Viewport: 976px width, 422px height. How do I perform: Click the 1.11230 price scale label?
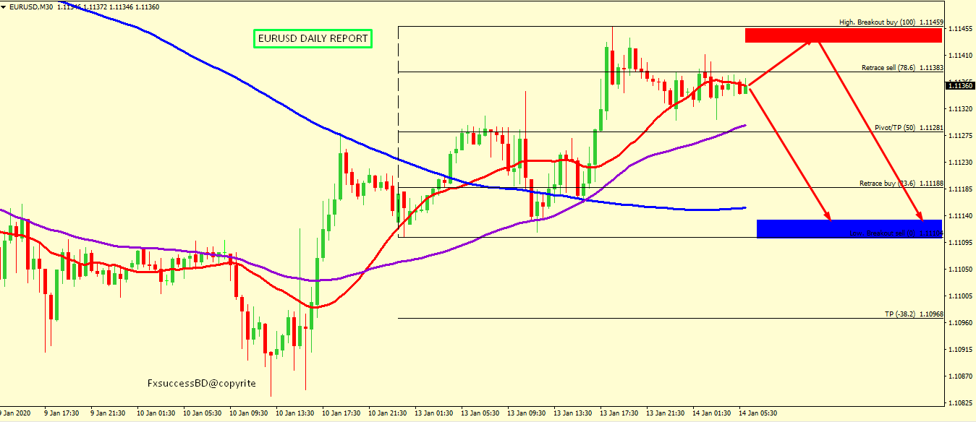pos(961,163)
